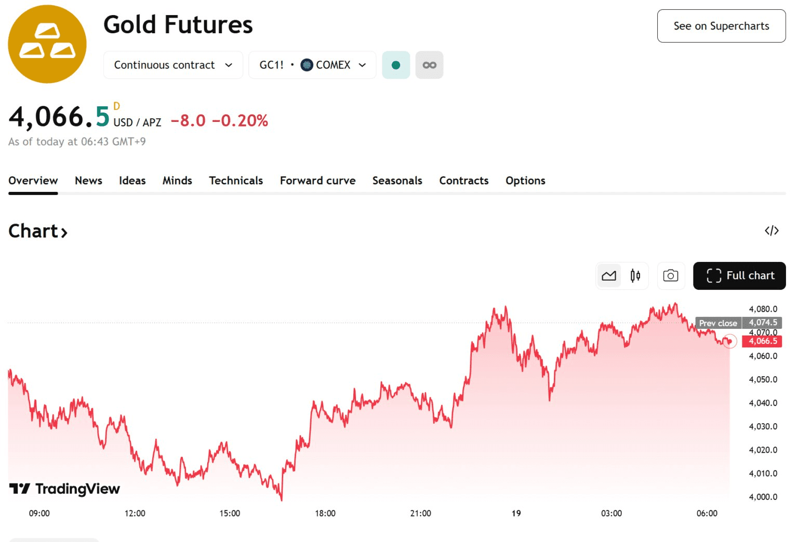The height and width of the screenshot is (542, 798).
Task: Take a chart snapshot with camera icon
Action: [x=670, y=276]
